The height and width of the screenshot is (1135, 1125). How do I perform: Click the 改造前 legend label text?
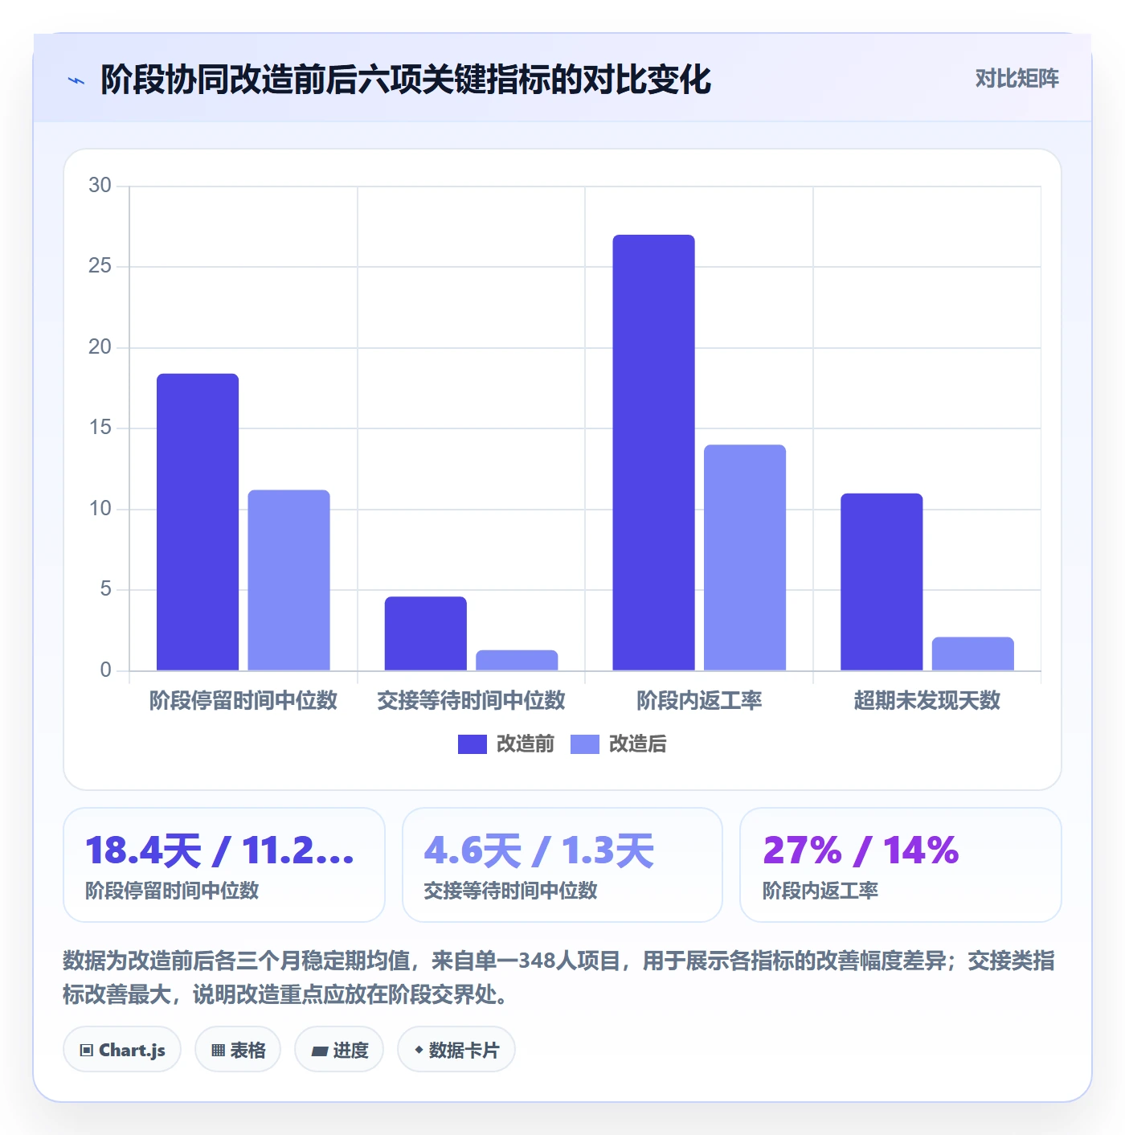526,744
